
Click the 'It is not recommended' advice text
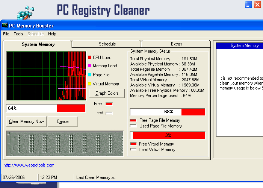241,83
